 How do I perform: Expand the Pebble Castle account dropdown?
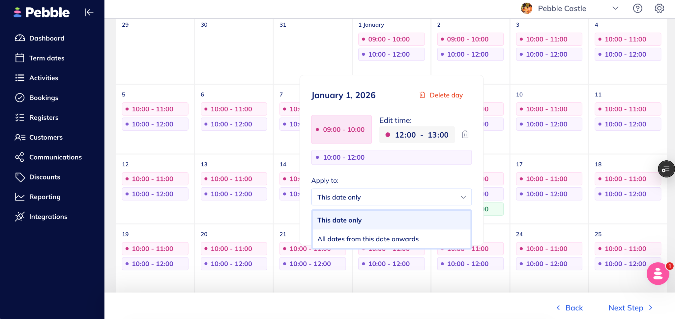[615, 9]
